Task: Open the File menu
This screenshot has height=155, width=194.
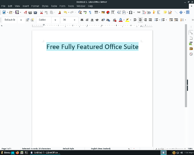Action: point(3,6)
